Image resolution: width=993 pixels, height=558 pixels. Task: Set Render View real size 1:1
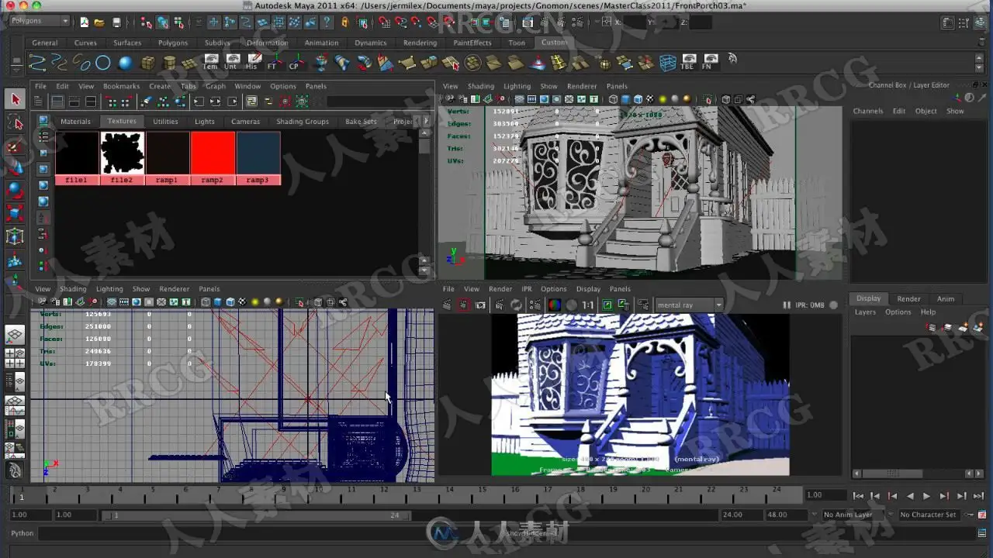coord(588,305)
